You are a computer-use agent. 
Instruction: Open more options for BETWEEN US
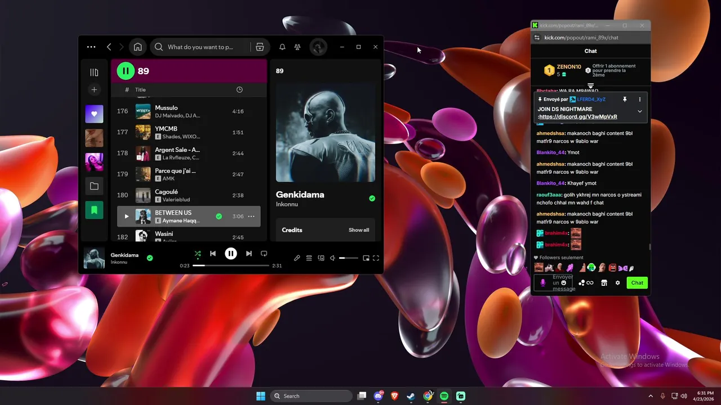coord(251,217)
